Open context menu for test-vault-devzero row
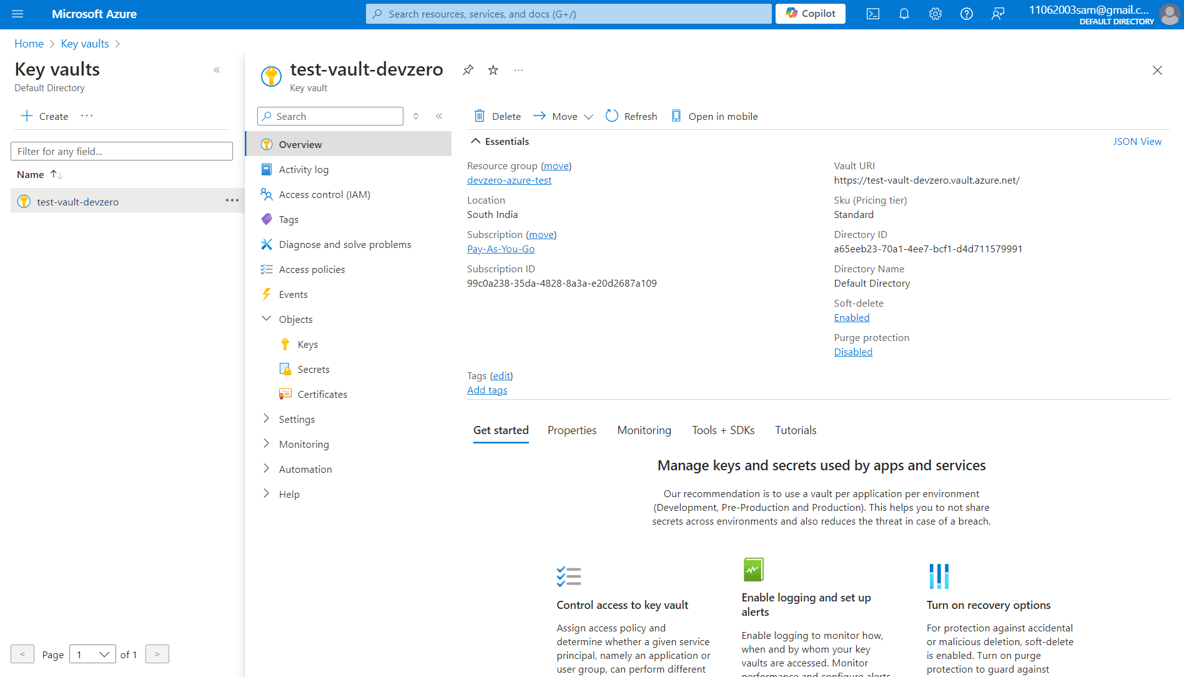 point(232,200)
